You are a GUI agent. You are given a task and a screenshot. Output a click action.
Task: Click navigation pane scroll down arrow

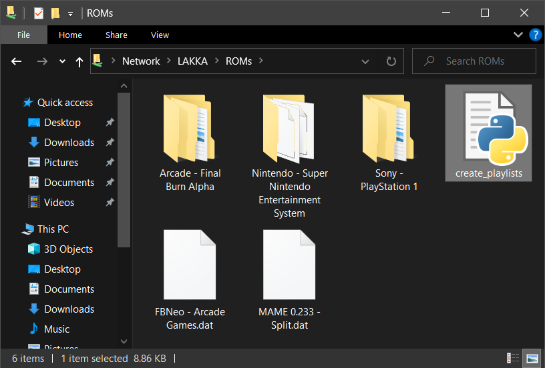(x=124, y=341)
